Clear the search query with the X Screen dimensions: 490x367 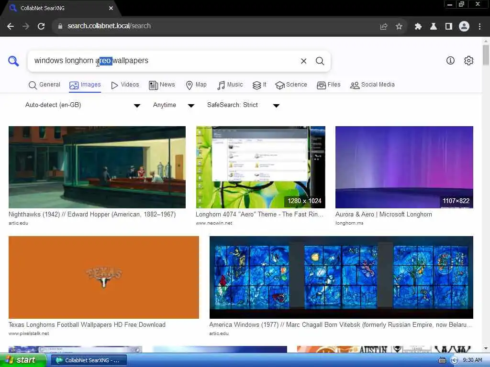303,61
